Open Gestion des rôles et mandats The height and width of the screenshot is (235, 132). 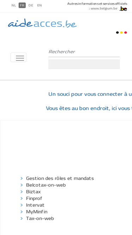tap(60, 178)
